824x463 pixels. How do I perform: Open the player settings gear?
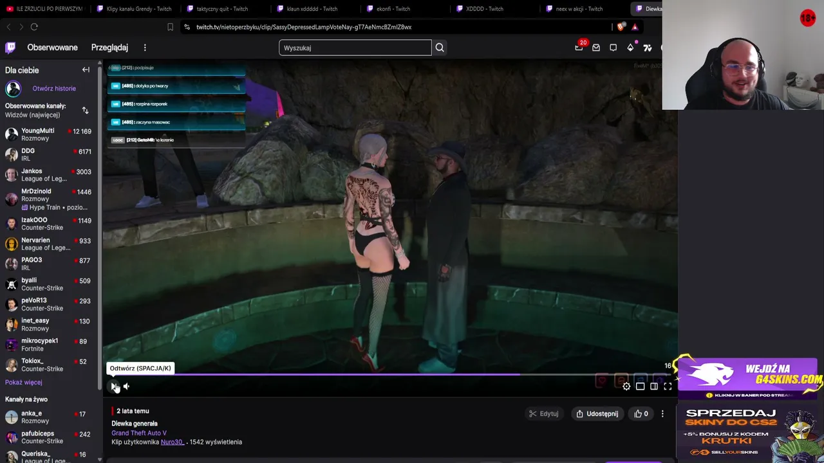pos(626,386)
